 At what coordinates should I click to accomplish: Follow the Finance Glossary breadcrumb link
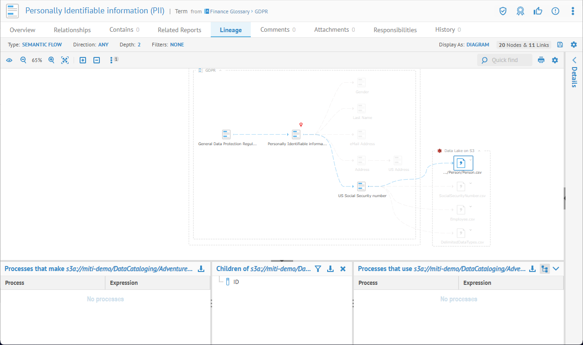(x=230, y=11)
